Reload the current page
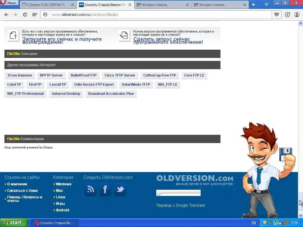The height and width of the screenshot is (227, 303). [x=25, y=14]
